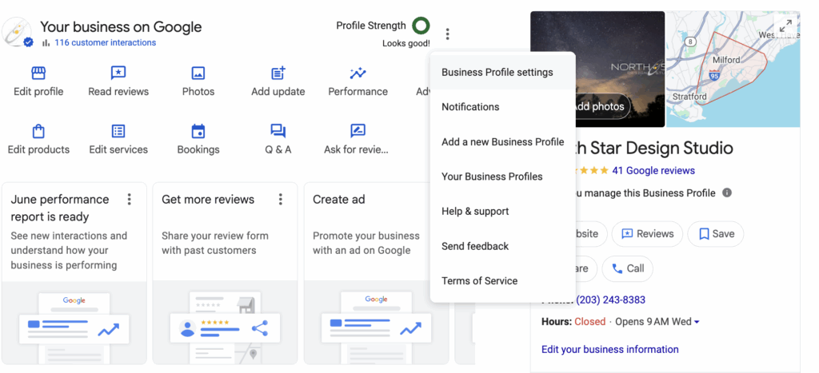Open Edit services list icon

[118, 131]
